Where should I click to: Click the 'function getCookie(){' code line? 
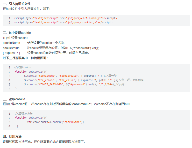tap(31, 118)
